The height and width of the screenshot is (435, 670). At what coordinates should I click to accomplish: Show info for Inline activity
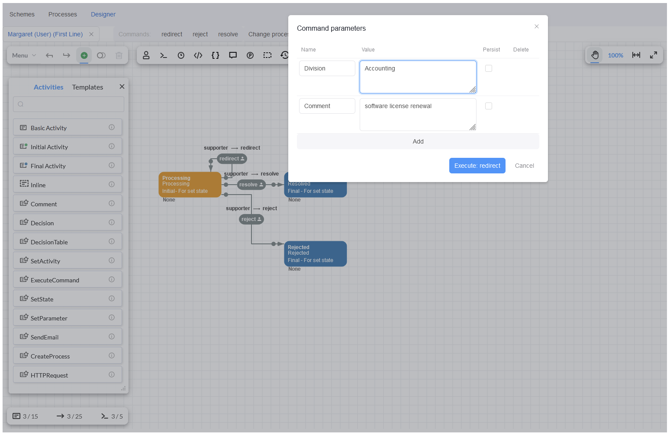[112, 184]
